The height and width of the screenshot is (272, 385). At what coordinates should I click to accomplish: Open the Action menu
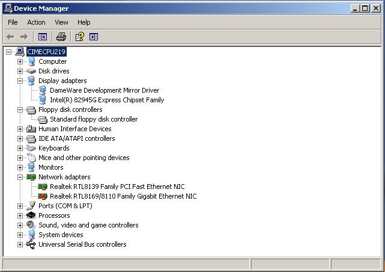click(x=37, y=22)
